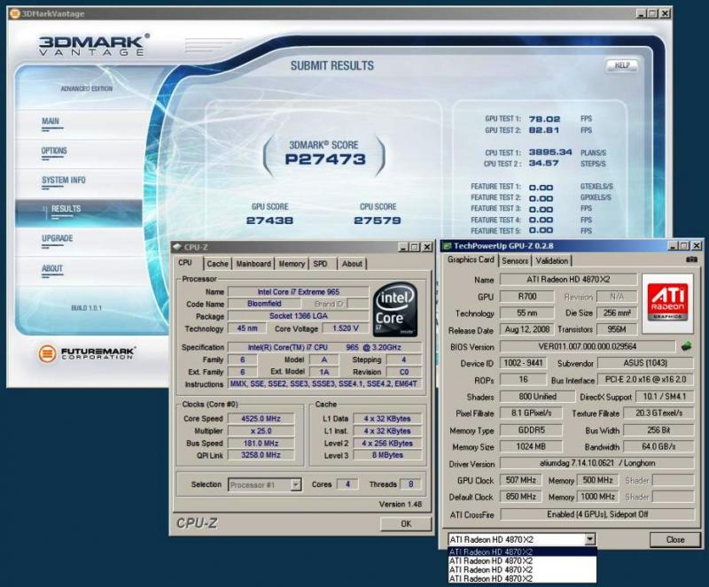Click the Bandwidth 64.0 GB/s field
709x587 pixels.
coord(658,446)
